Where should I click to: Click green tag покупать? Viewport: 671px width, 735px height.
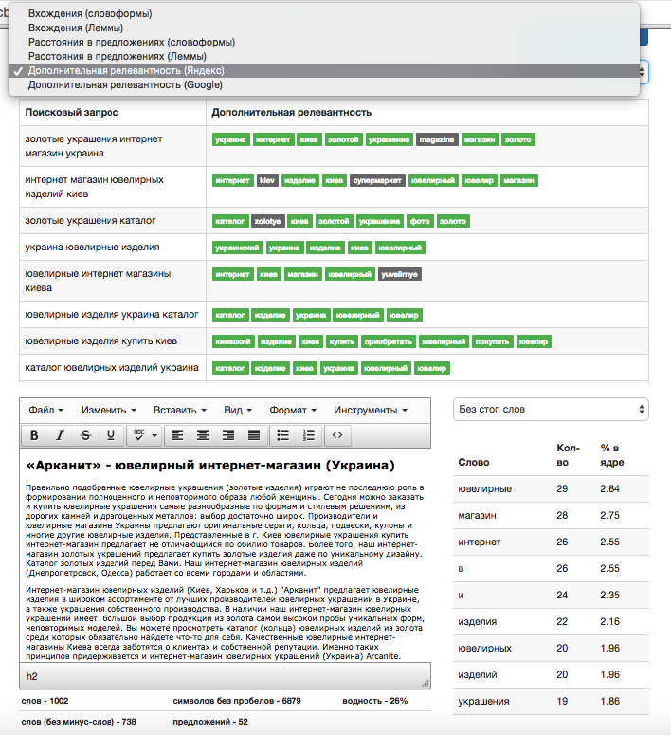point(492,341)
